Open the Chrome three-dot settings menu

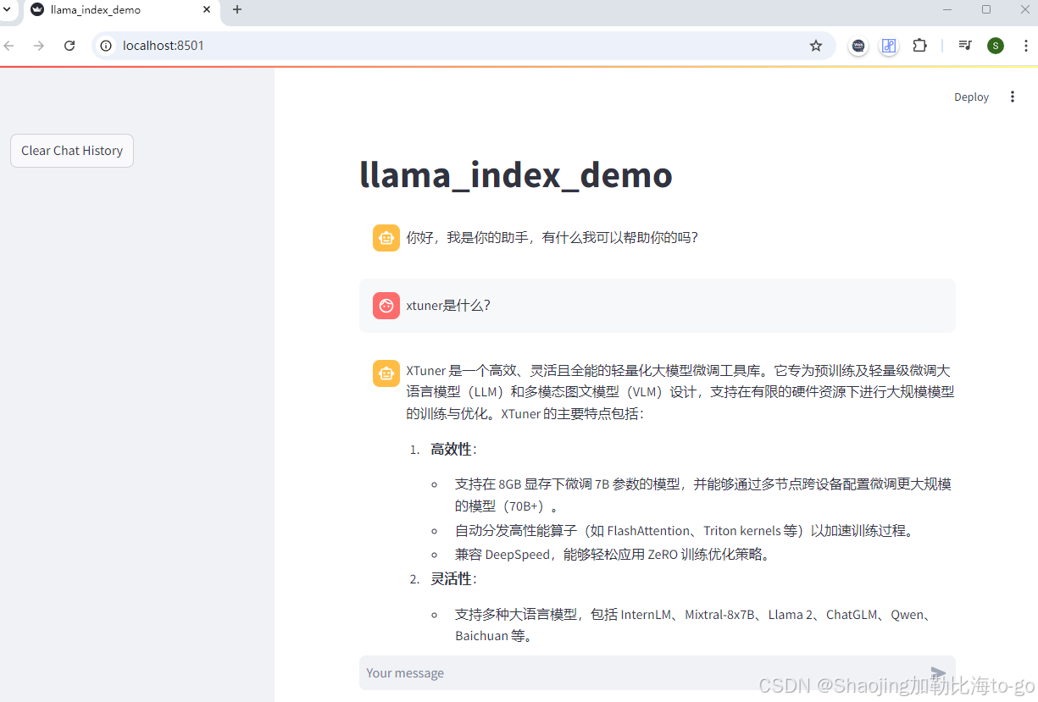point(1027,46)
